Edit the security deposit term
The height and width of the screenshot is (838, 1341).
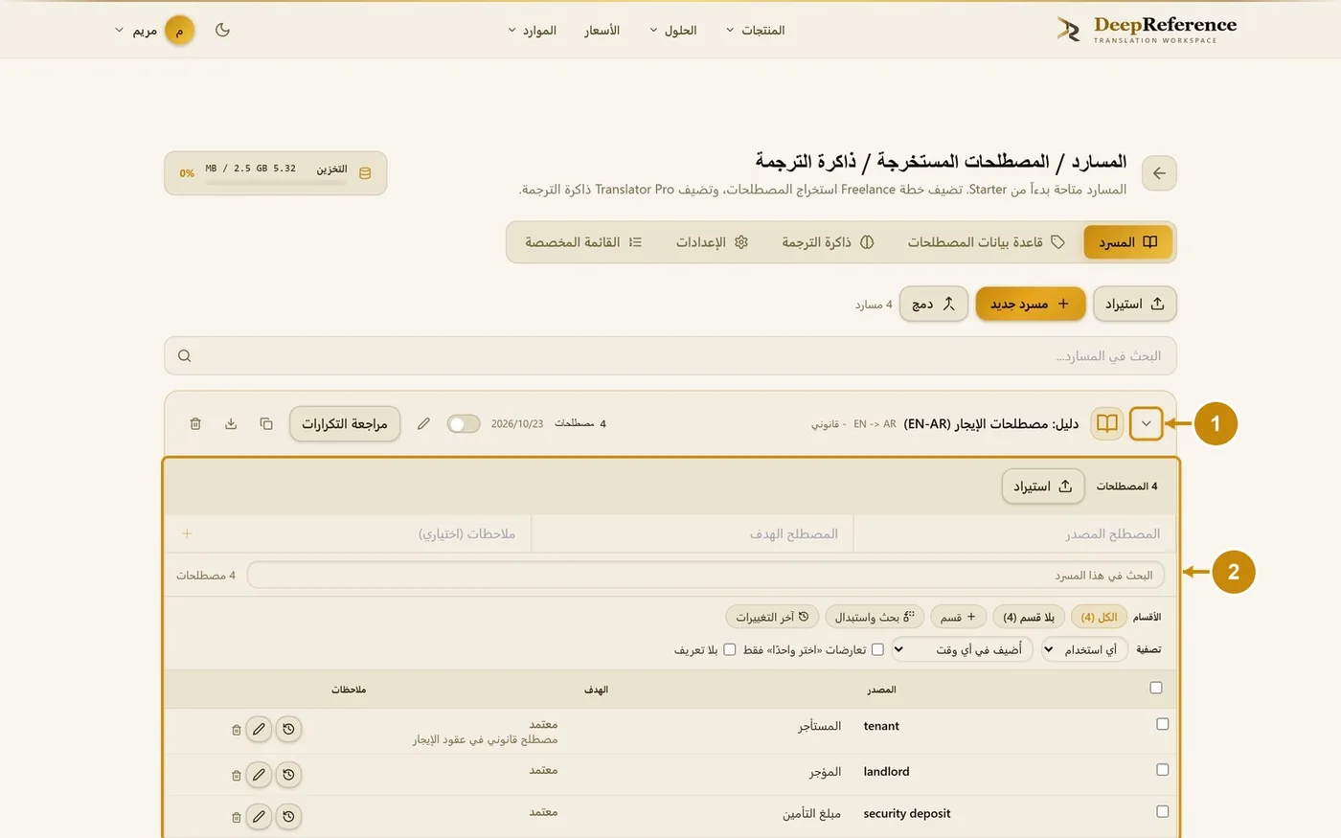[259, 816]
